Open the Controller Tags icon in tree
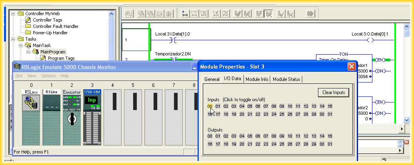 tap(28, 20)
